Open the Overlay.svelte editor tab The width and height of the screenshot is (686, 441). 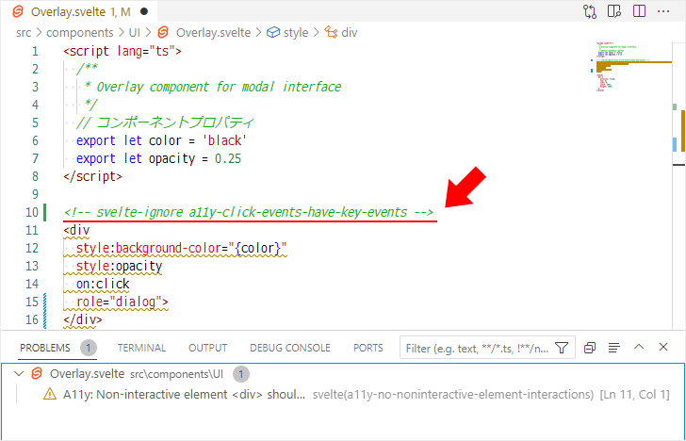tap(80, 12)
